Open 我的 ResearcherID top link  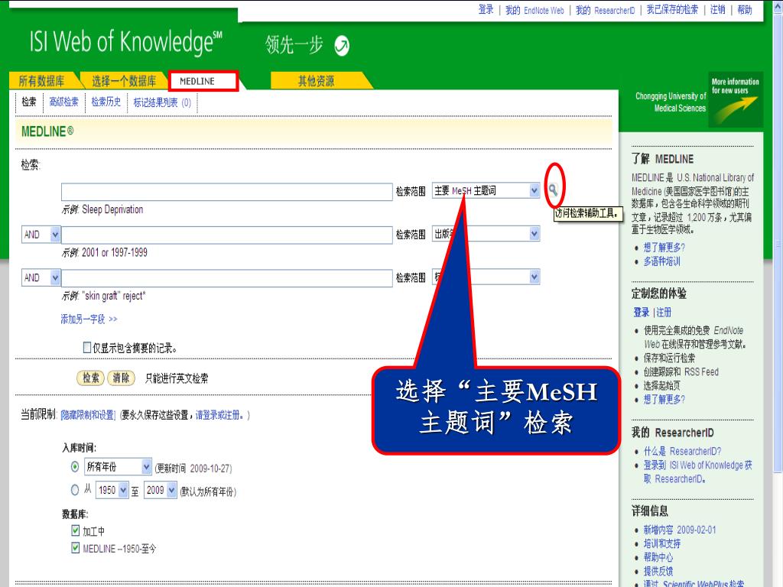point(606,10)
